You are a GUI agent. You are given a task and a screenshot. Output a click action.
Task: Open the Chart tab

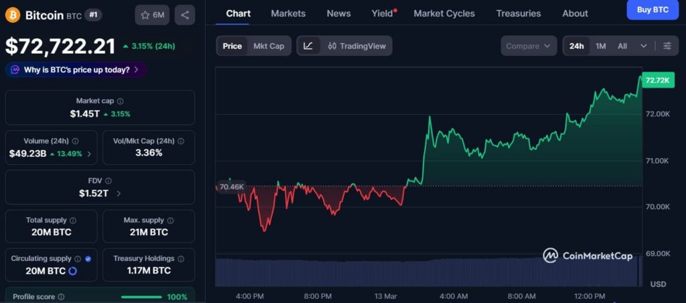pyautogui.click(x=238, y=13)
